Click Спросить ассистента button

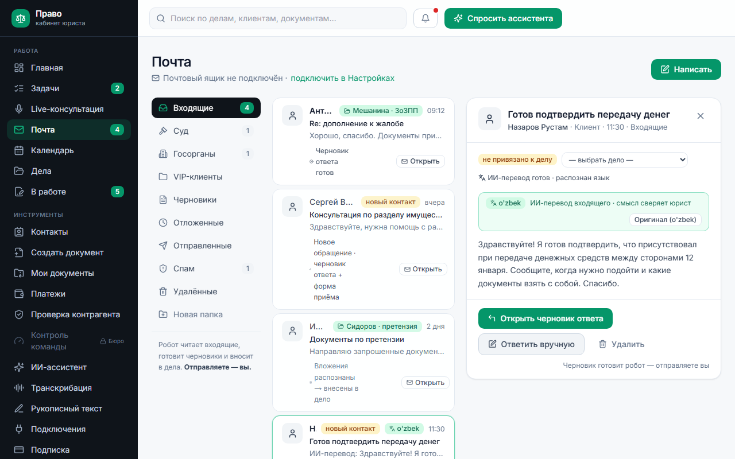(x=503, y=18)
